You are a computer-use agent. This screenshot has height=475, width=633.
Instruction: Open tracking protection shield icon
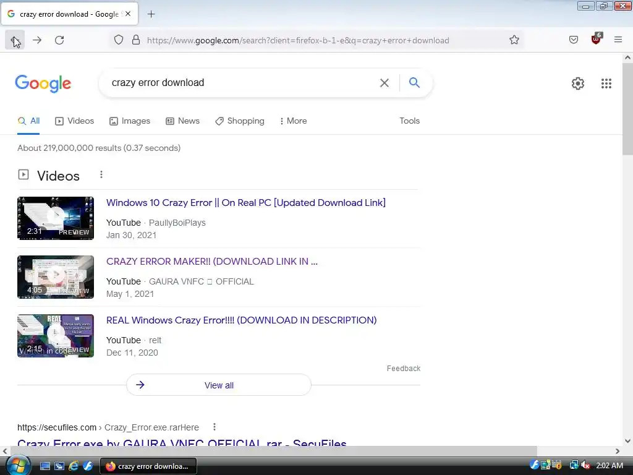[118, 40]
